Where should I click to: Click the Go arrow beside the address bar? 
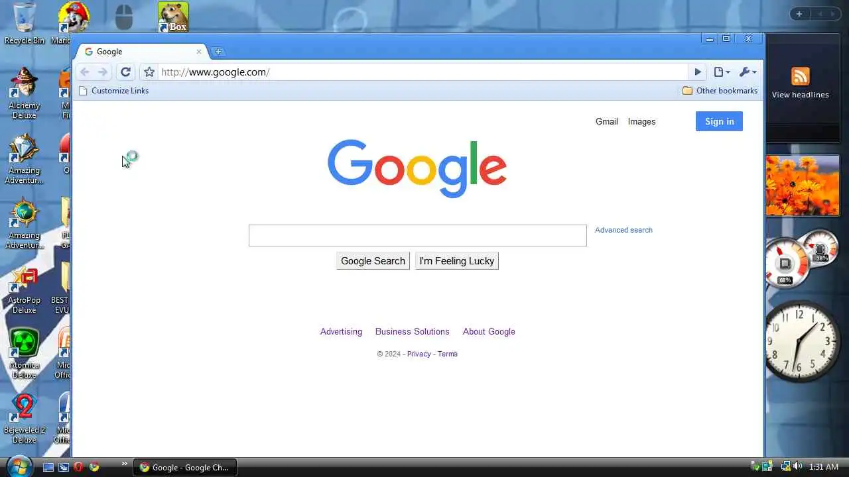[698, 72]
